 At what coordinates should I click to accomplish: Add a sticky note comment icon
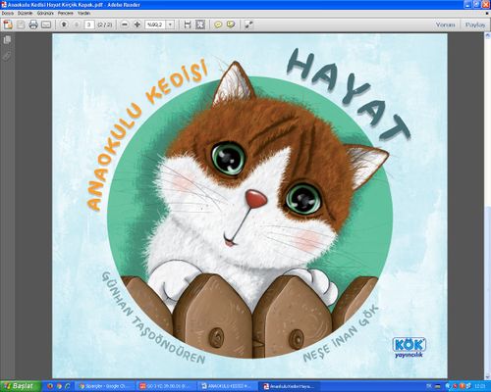click(218, 24)
